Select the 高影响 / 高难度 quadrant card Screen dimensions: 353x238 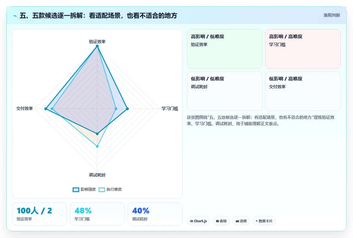point(303,49)
